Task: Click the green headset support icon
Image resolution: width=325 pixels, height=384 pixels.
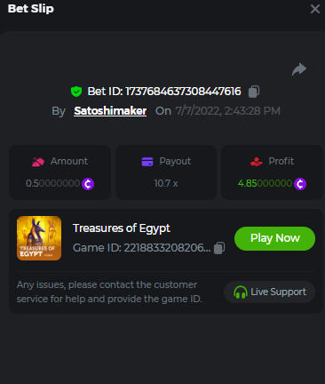Action: coord(241,292)
